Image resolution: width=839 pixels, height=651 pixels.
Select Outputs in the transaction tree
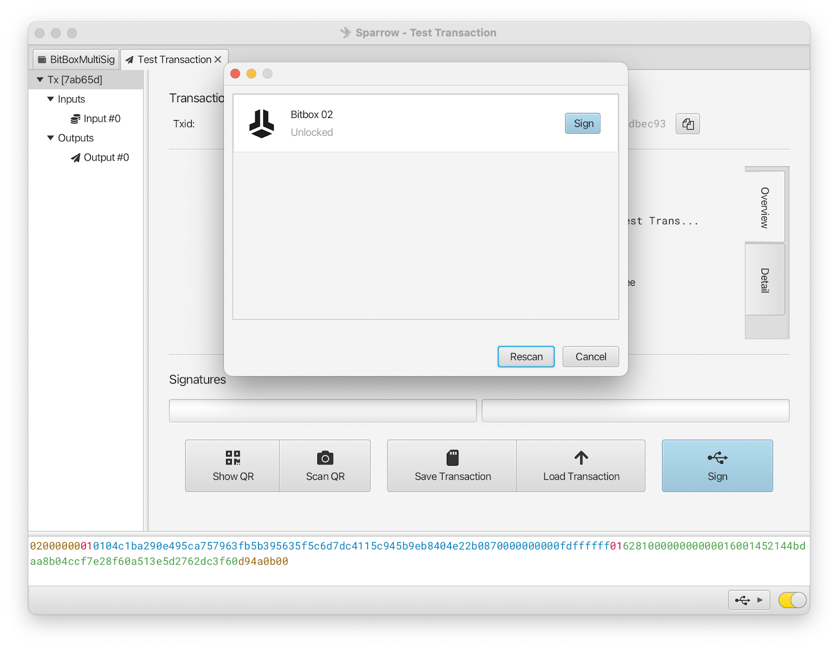(76, 138)
